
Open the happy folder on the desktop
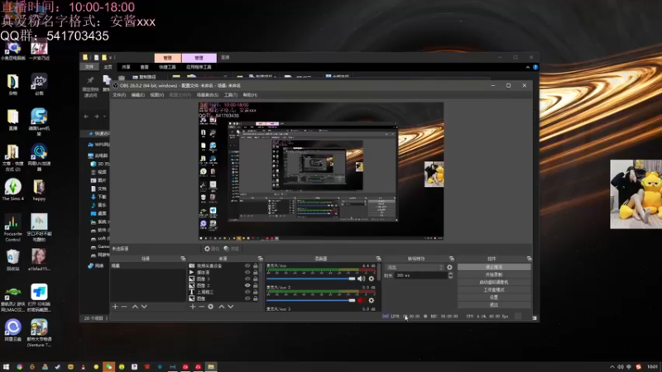pos(39,190)
